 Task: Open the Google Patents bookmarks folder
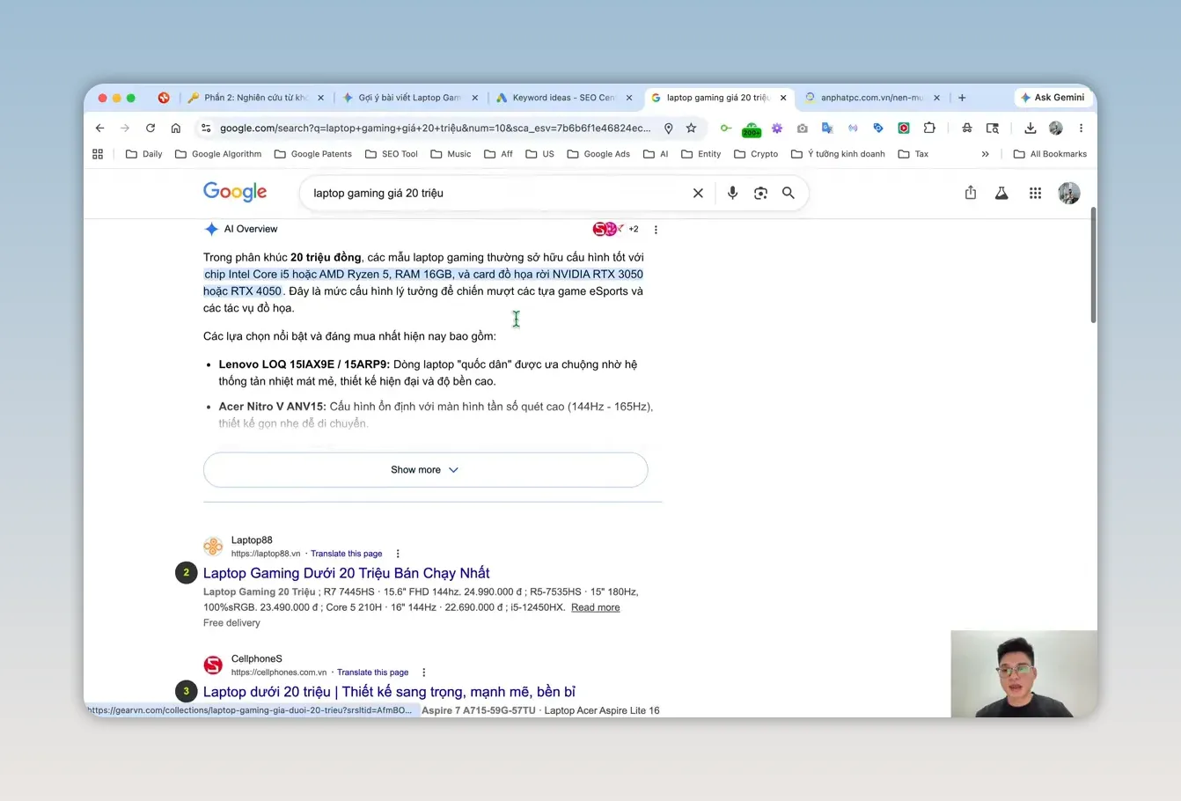(x=313, y=154)
